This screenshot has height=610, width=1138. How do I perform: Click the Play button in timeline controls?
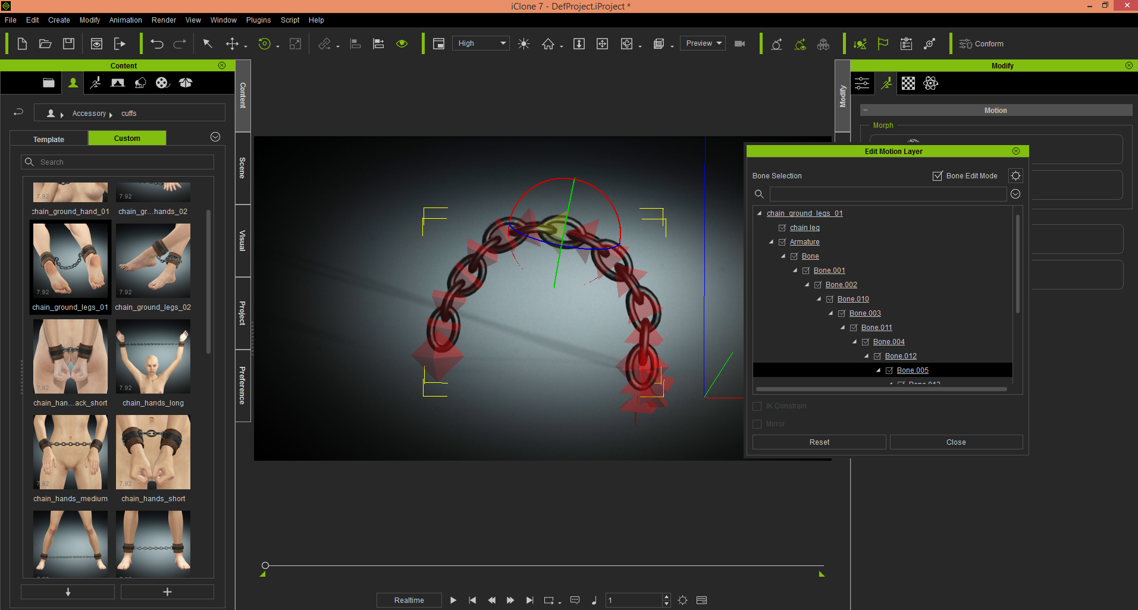point(453,600)
